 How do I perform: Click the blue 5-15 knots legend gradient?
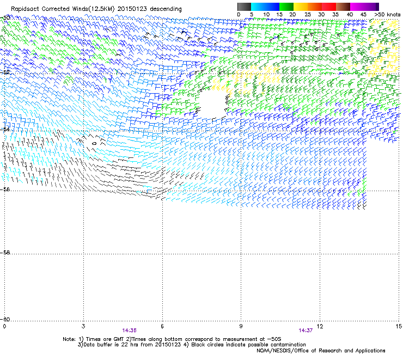tap(265, 7)
